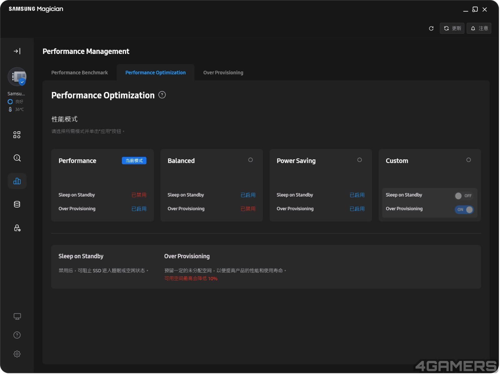Select the Custom mode radio button
The image size is (500, 374).
point(469,160)
